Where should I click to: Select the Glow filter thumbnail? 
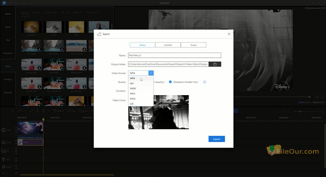[x=76, y=27]
